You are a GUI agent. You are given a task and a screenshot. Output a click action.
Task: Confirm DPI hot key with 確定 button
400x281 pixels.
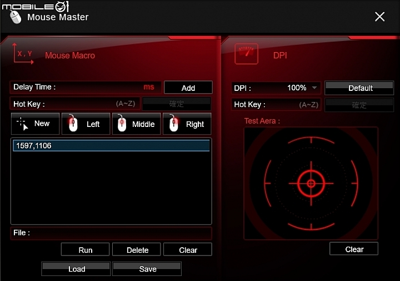coord(359,105)
